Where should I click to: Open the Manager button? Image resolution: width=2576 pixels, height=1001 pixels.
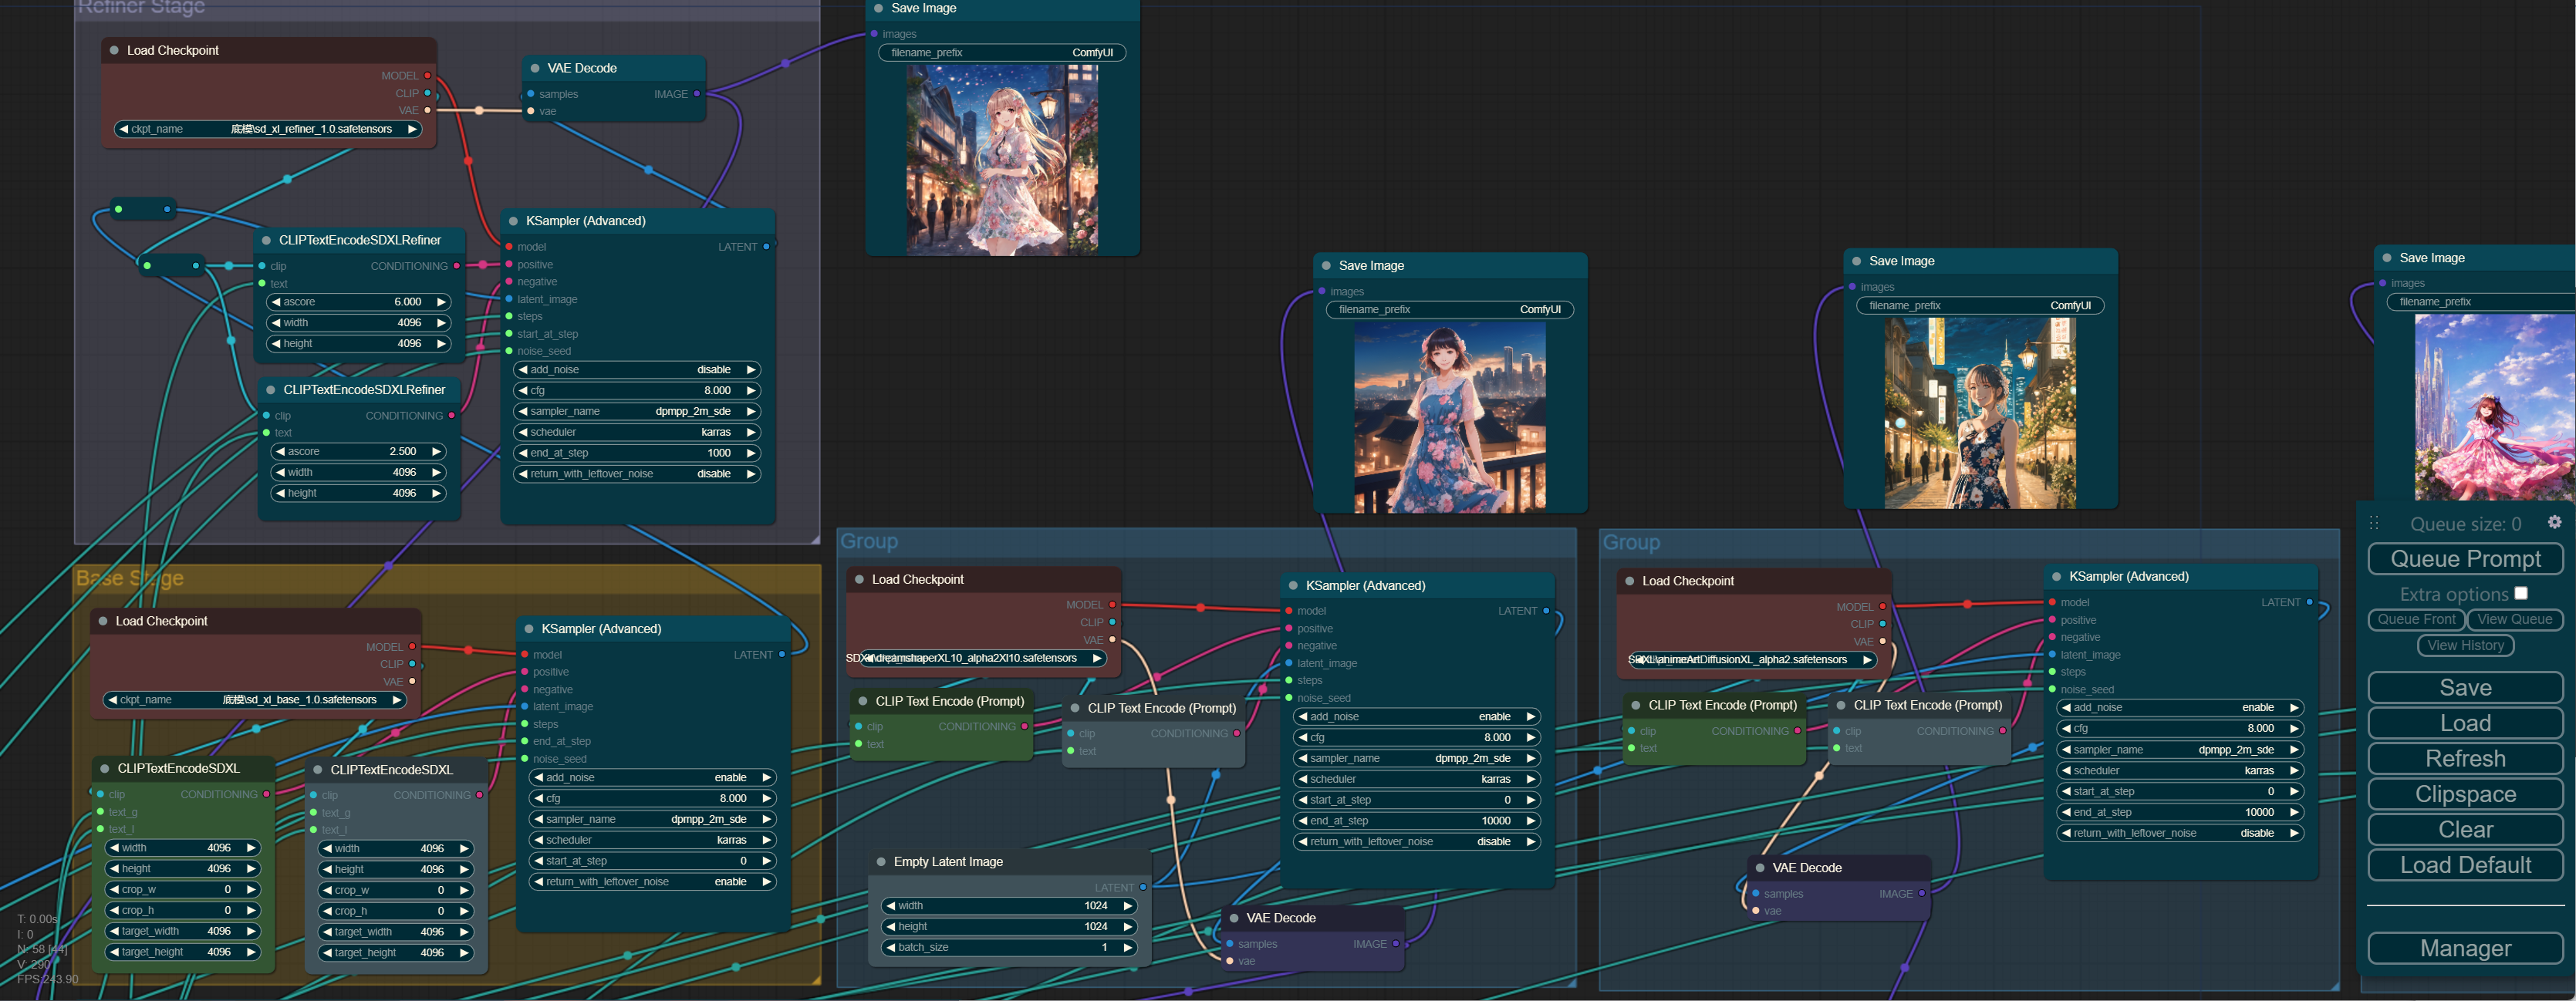[x=2465, y=948]
